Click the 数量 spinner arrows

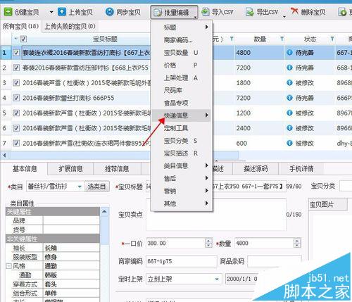point(297,243)
